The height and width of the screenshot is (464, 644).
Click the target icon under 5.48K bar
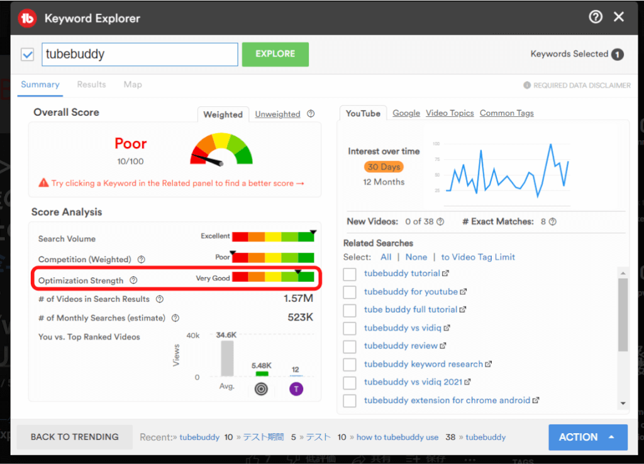(x=261, y=389)
